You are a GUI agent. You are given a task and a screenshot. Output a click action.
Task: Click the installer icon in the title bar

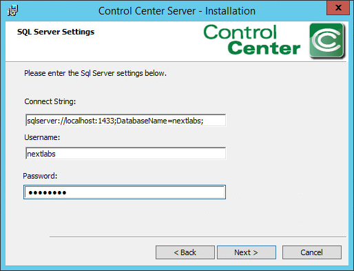(12, 10)
